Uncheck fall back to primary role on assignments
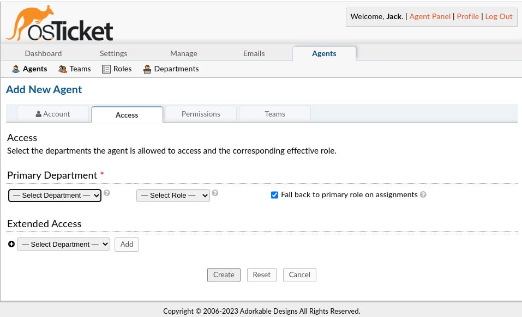The width and height of the screenshot is (522, 317). point(274,194)
